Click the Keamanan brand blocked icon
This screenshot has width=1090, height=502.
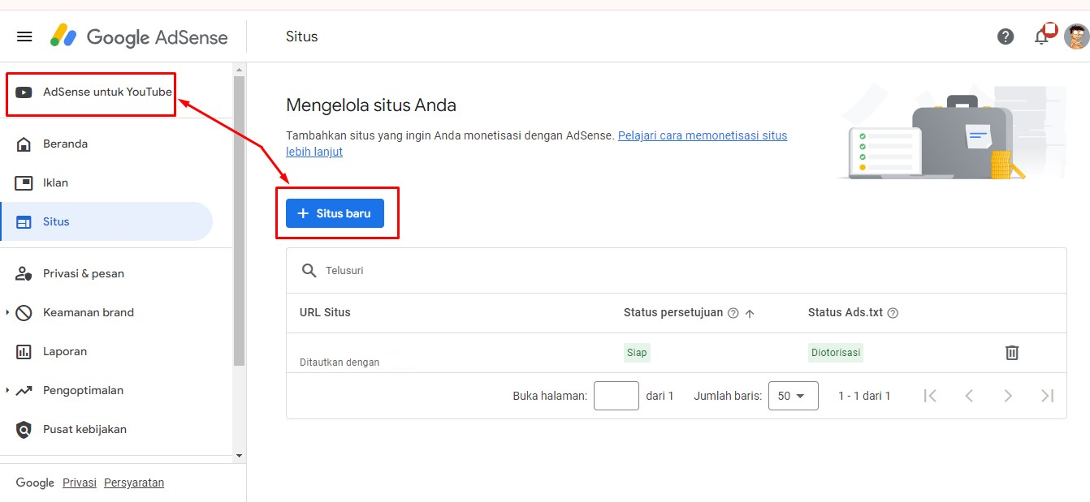[x=24, y=313]
